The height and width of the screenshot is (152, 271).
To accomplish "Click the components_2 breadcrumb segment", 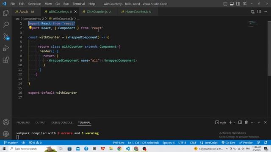I will pos(33,19).
